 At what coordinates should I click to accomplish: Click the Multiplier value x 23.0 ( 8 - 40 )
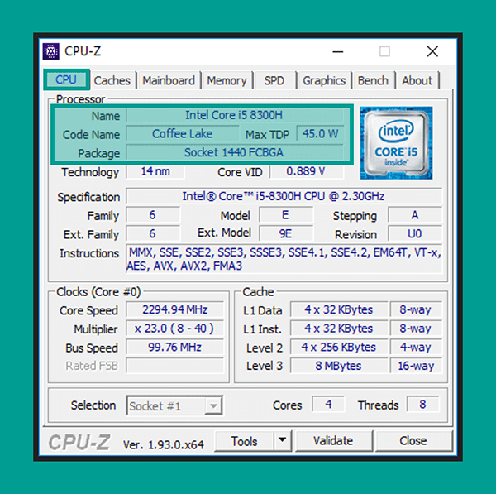tap(174, 328)
